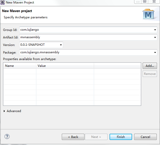Click the Add... button

click(x=150, y=66)
